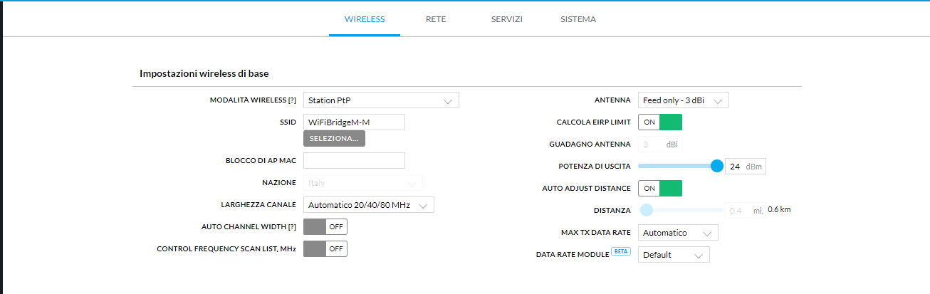Viewport: 930px width, 294px height.
Task: Open the DATA RATE MODULE Default dropdown
Action: click(x=674, y=255)
